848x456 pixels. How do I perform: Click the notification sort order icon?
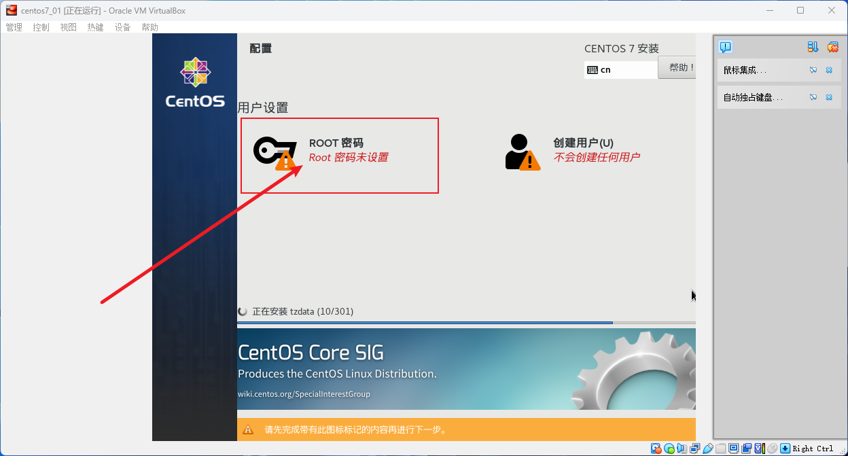[x=813, y=47]
